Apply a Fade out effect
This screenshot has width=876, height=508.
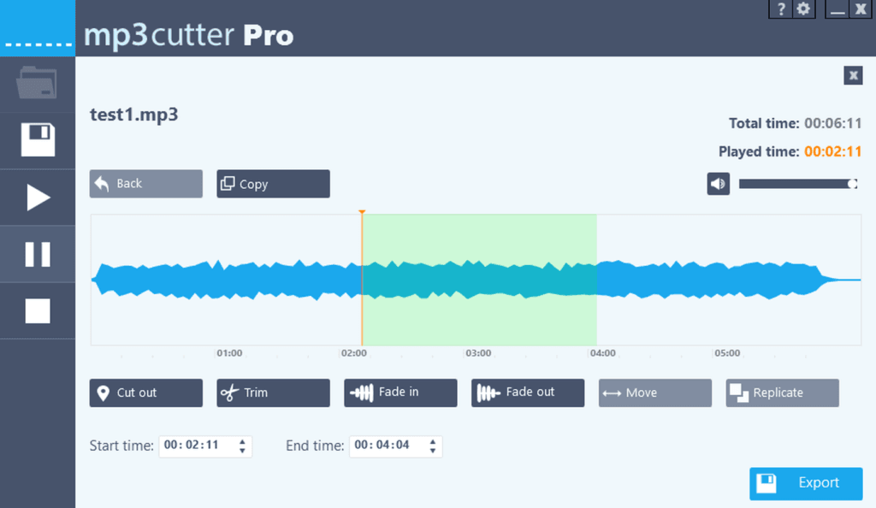(x=527, y=393)
